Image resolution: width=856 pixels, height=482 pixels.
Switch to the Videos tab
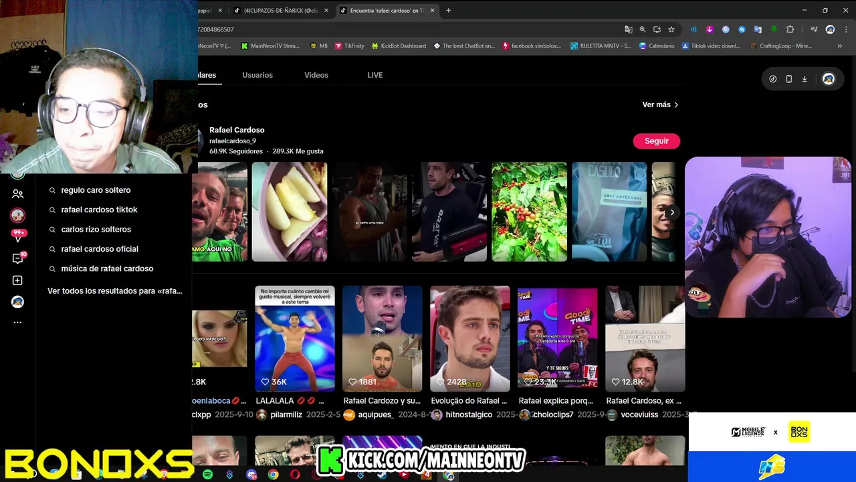pos(316,75)
